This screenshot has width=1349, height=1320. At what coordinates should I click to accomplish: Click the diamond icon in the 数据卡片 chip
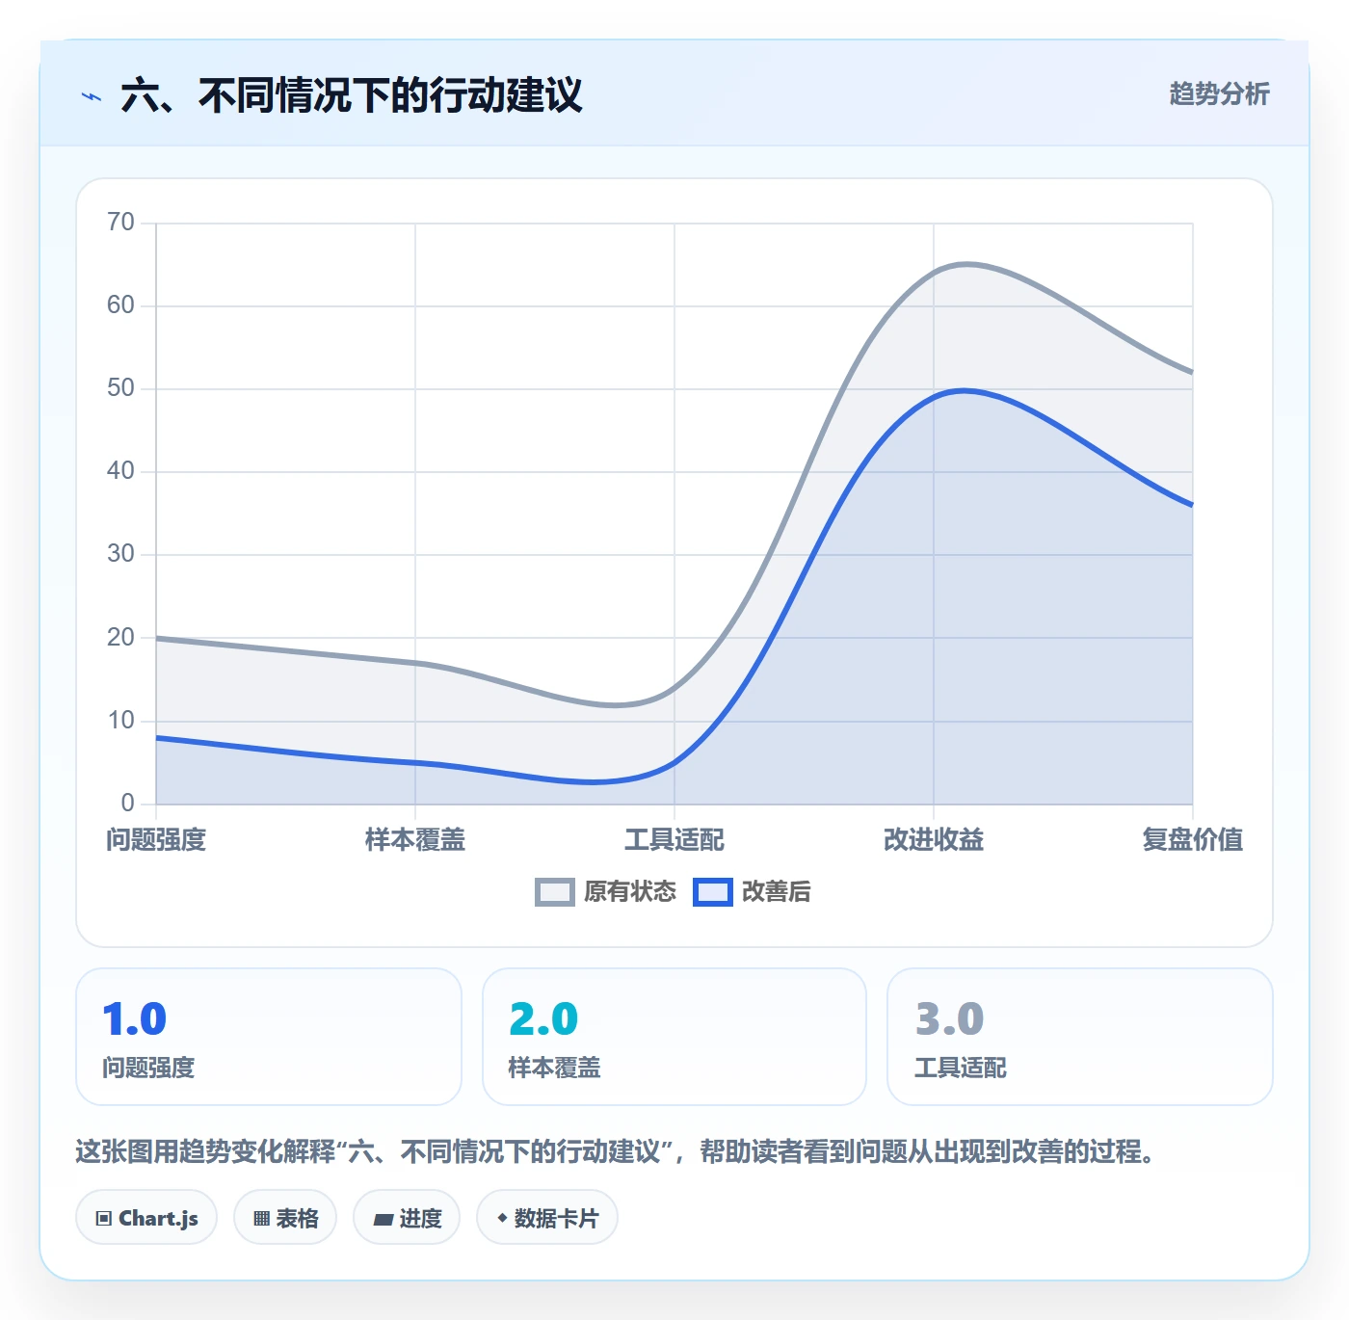[x=502, y=1218]
